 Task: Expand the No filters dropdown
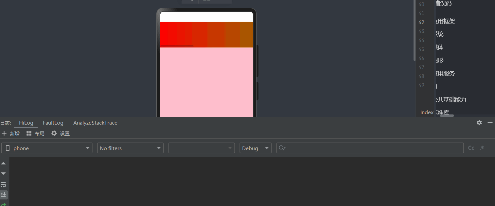(130, 148)
